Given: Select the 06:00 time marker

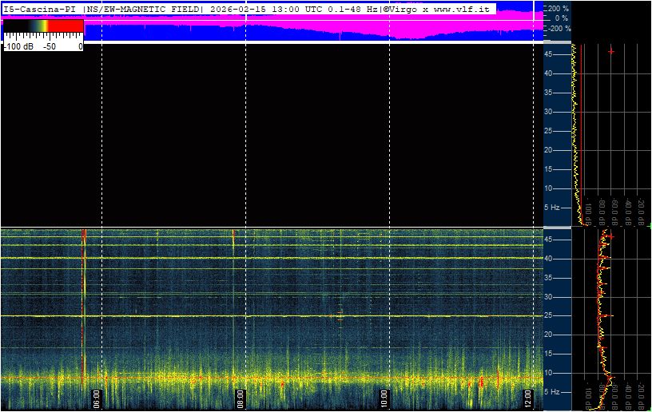Looking at the screenshot, I should [x=97, y=397].
